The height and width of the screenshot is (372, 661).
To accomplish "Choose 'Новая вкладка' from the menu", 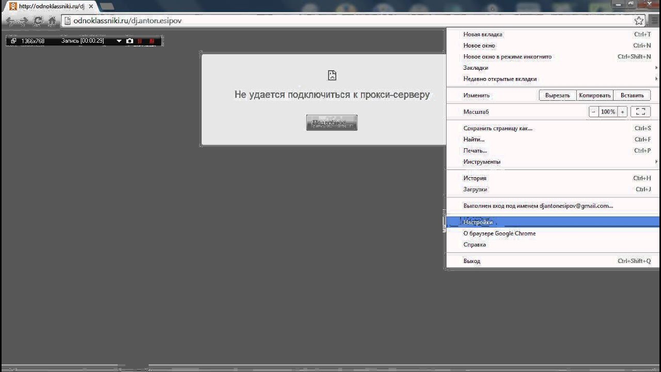I will pyautogui.click(x=553, y=34).
